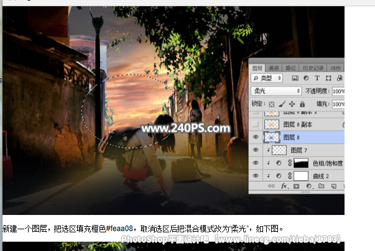The image size is (375, 251).
Task: Filter for shape layers icon
Action: (328, 78)
